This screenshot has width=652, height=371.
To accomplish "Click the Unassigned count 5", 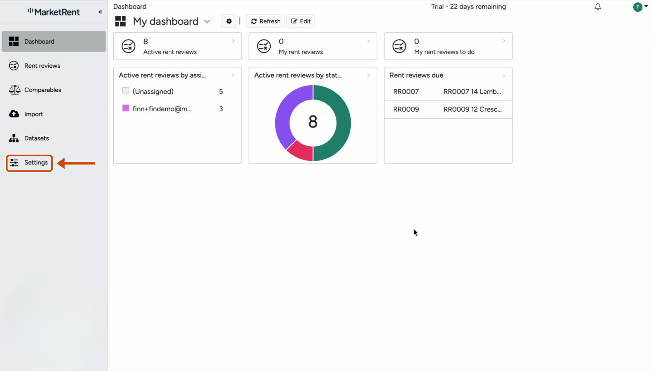I will (221, 92).
